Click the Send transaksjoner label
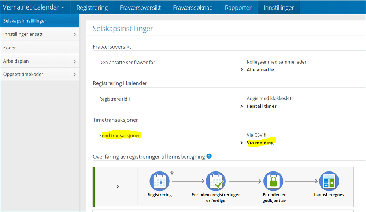 point(120,135)
